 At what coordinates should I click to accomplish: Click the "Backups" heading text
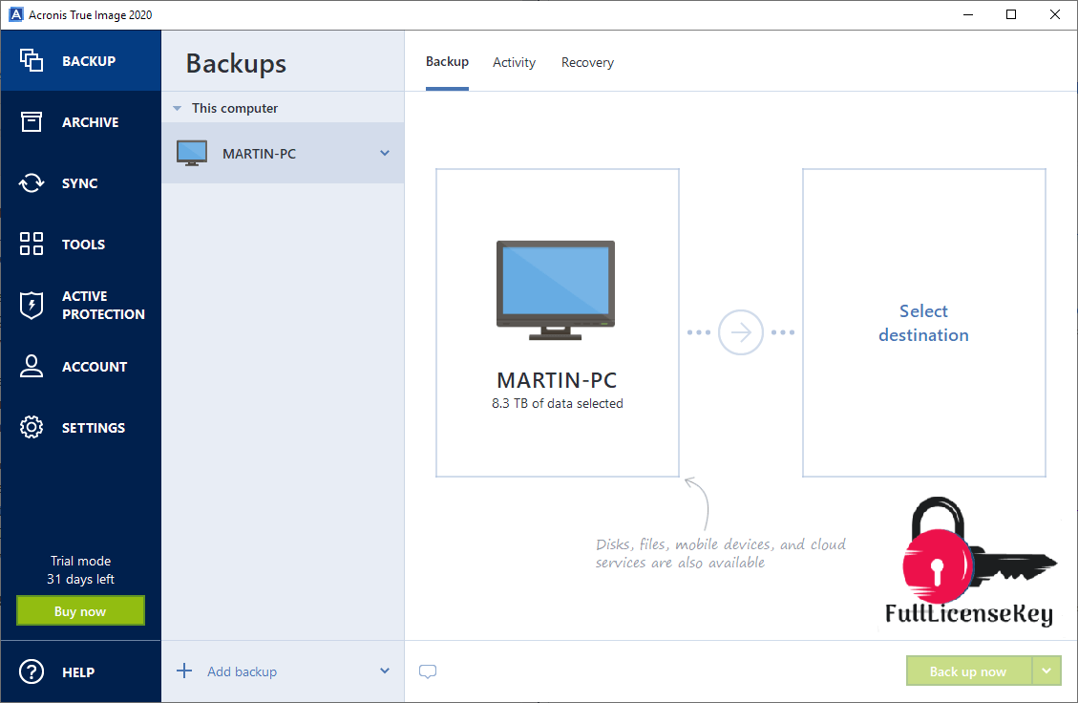pos(236,63)
